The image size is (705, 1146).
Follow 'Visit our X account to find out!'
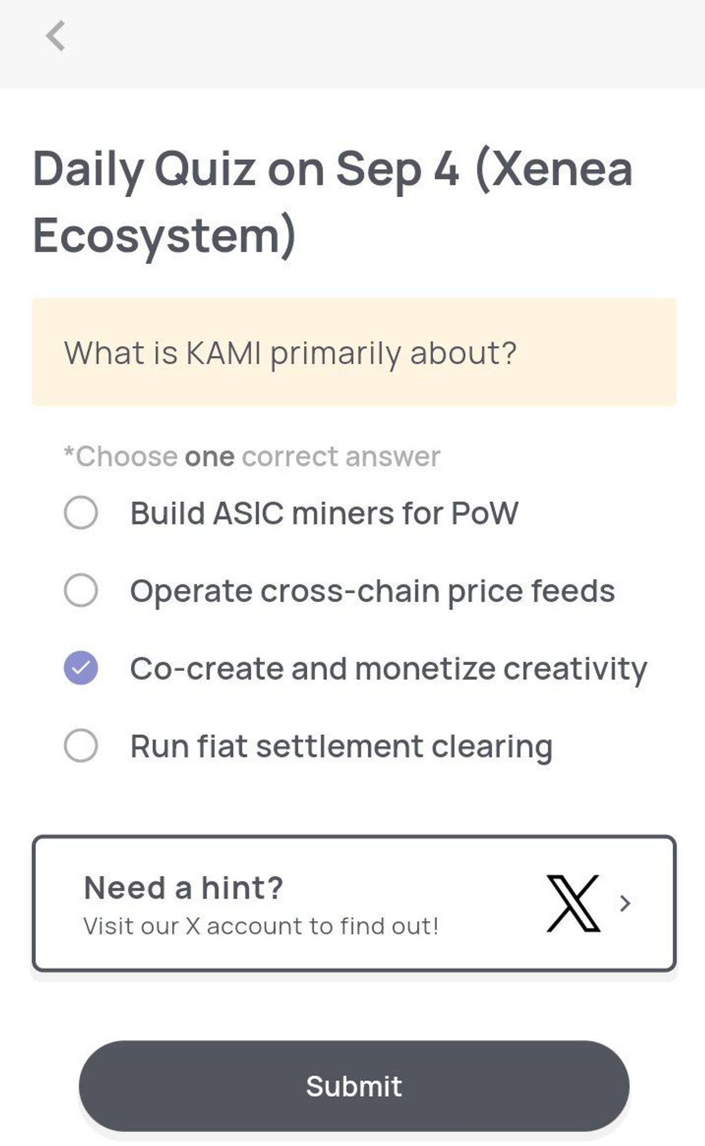pos(261,926)
